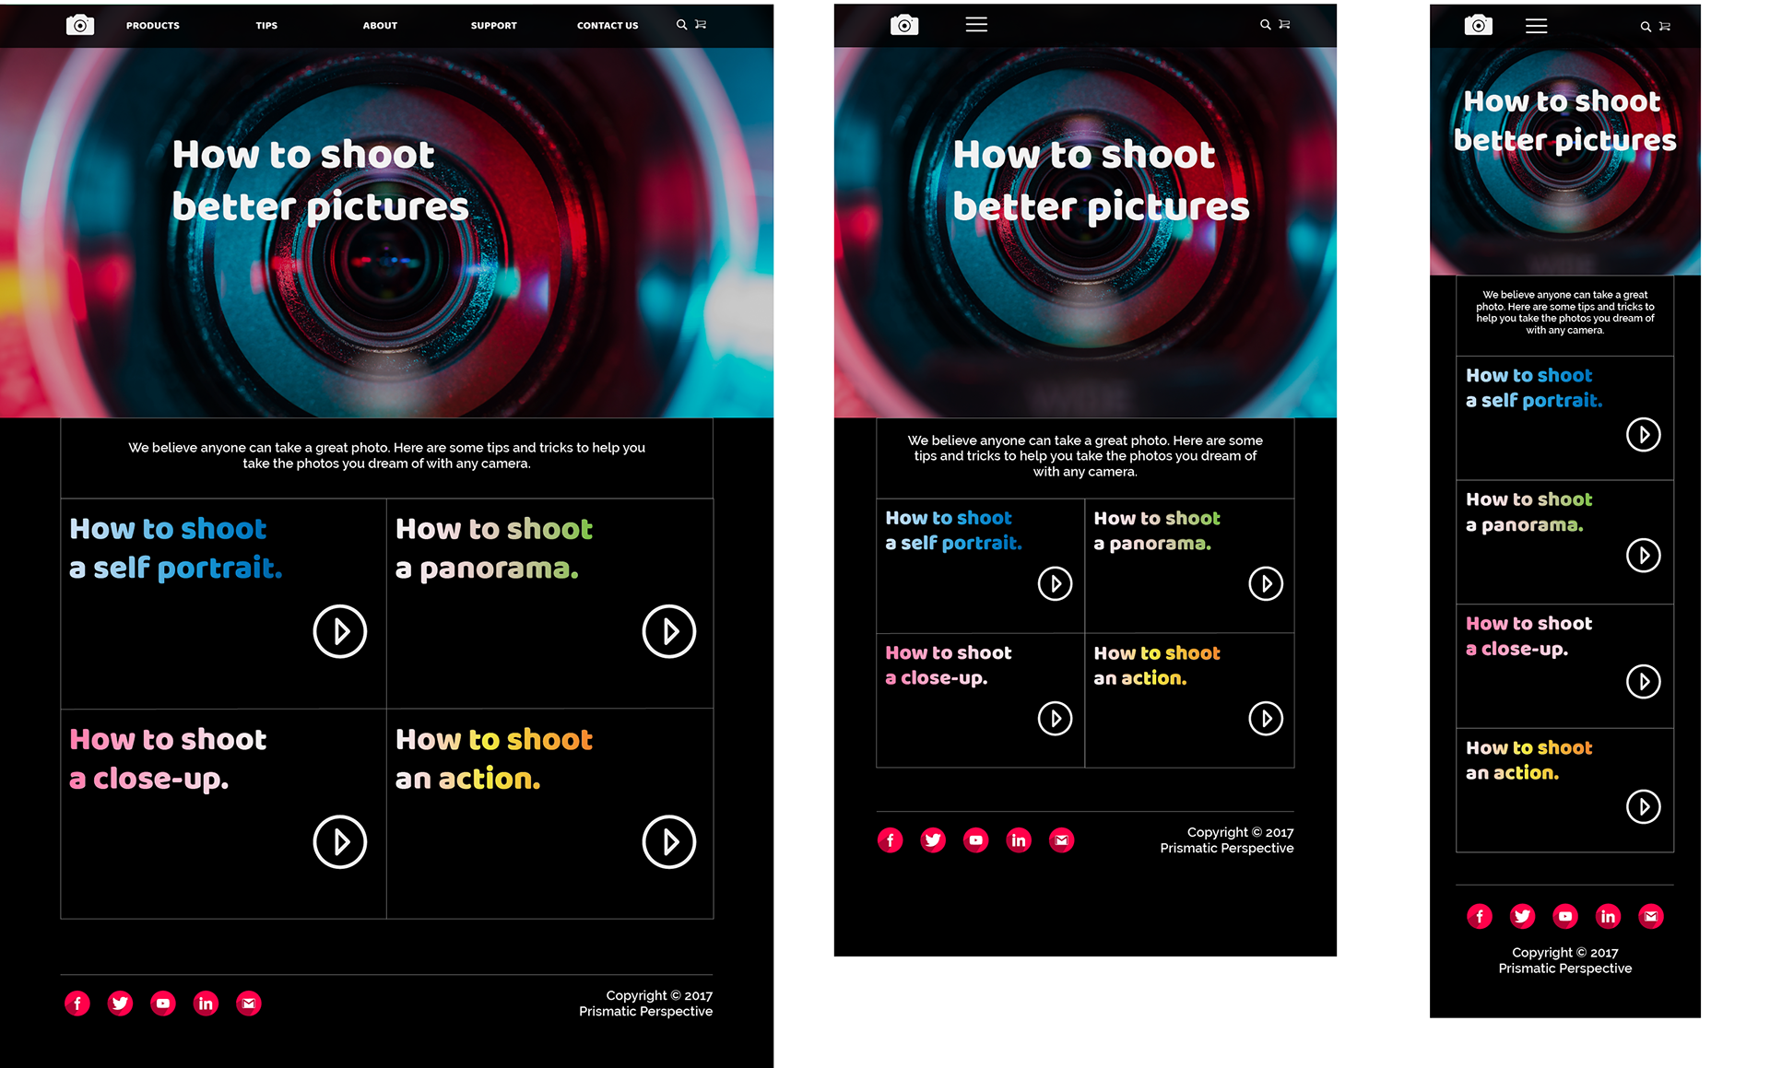Image resolution: width=1770 pixels, height=1068 pixels.
Task: Play the tablet action tutorial
Action: click(1265, 719)
